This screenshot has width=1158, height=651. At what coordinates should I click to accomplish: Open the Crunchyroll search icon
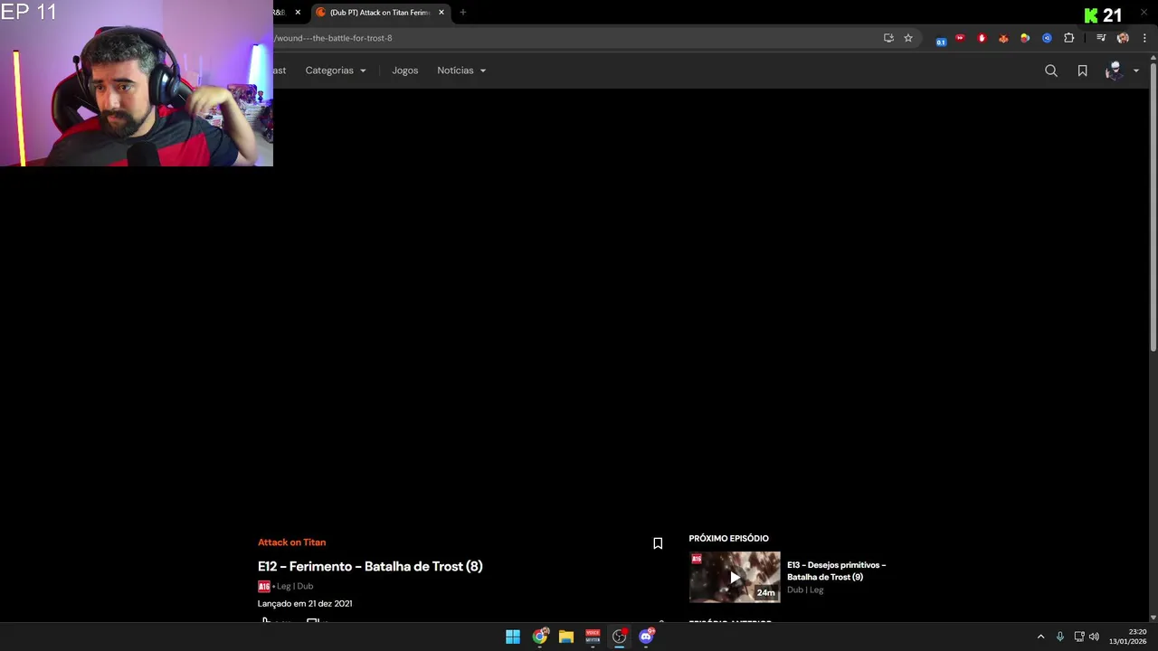pyautogui.click(x=1051, y=71)
